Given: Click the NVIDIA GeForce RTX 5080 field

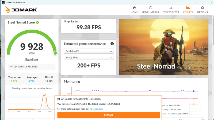Looking at the screenshot, I should pos(32,66).
